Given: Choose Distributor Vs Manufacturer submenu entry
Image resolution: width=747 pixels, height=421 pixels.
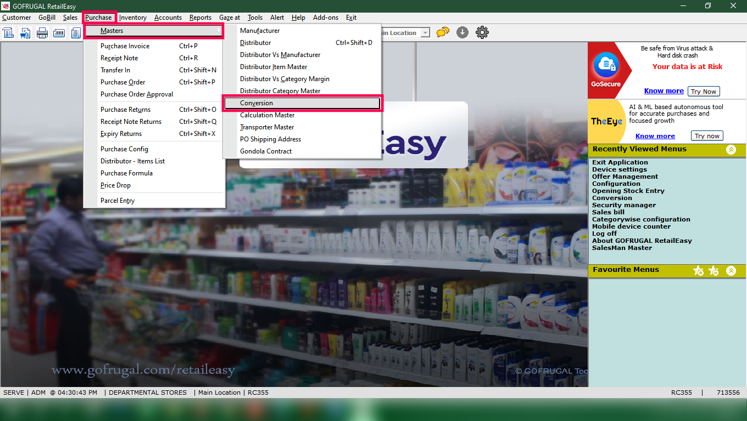Looking at the screenshot, I should (x=302, y=55).
